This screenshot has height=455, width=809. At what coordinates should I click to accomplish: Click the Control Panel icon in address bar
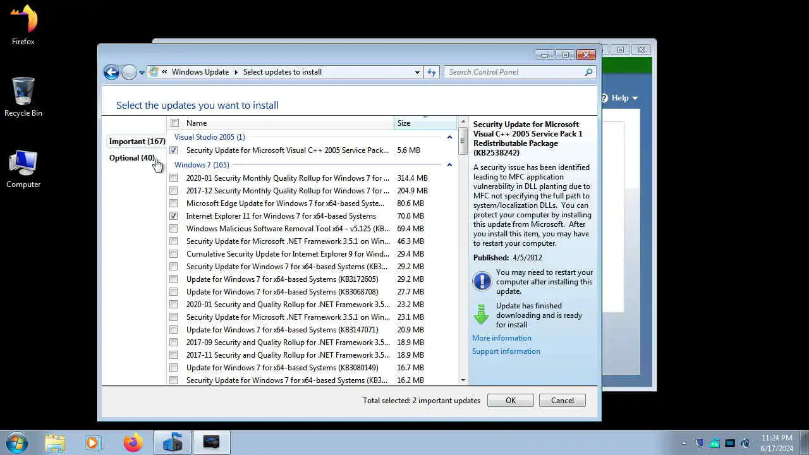[154, 72]
